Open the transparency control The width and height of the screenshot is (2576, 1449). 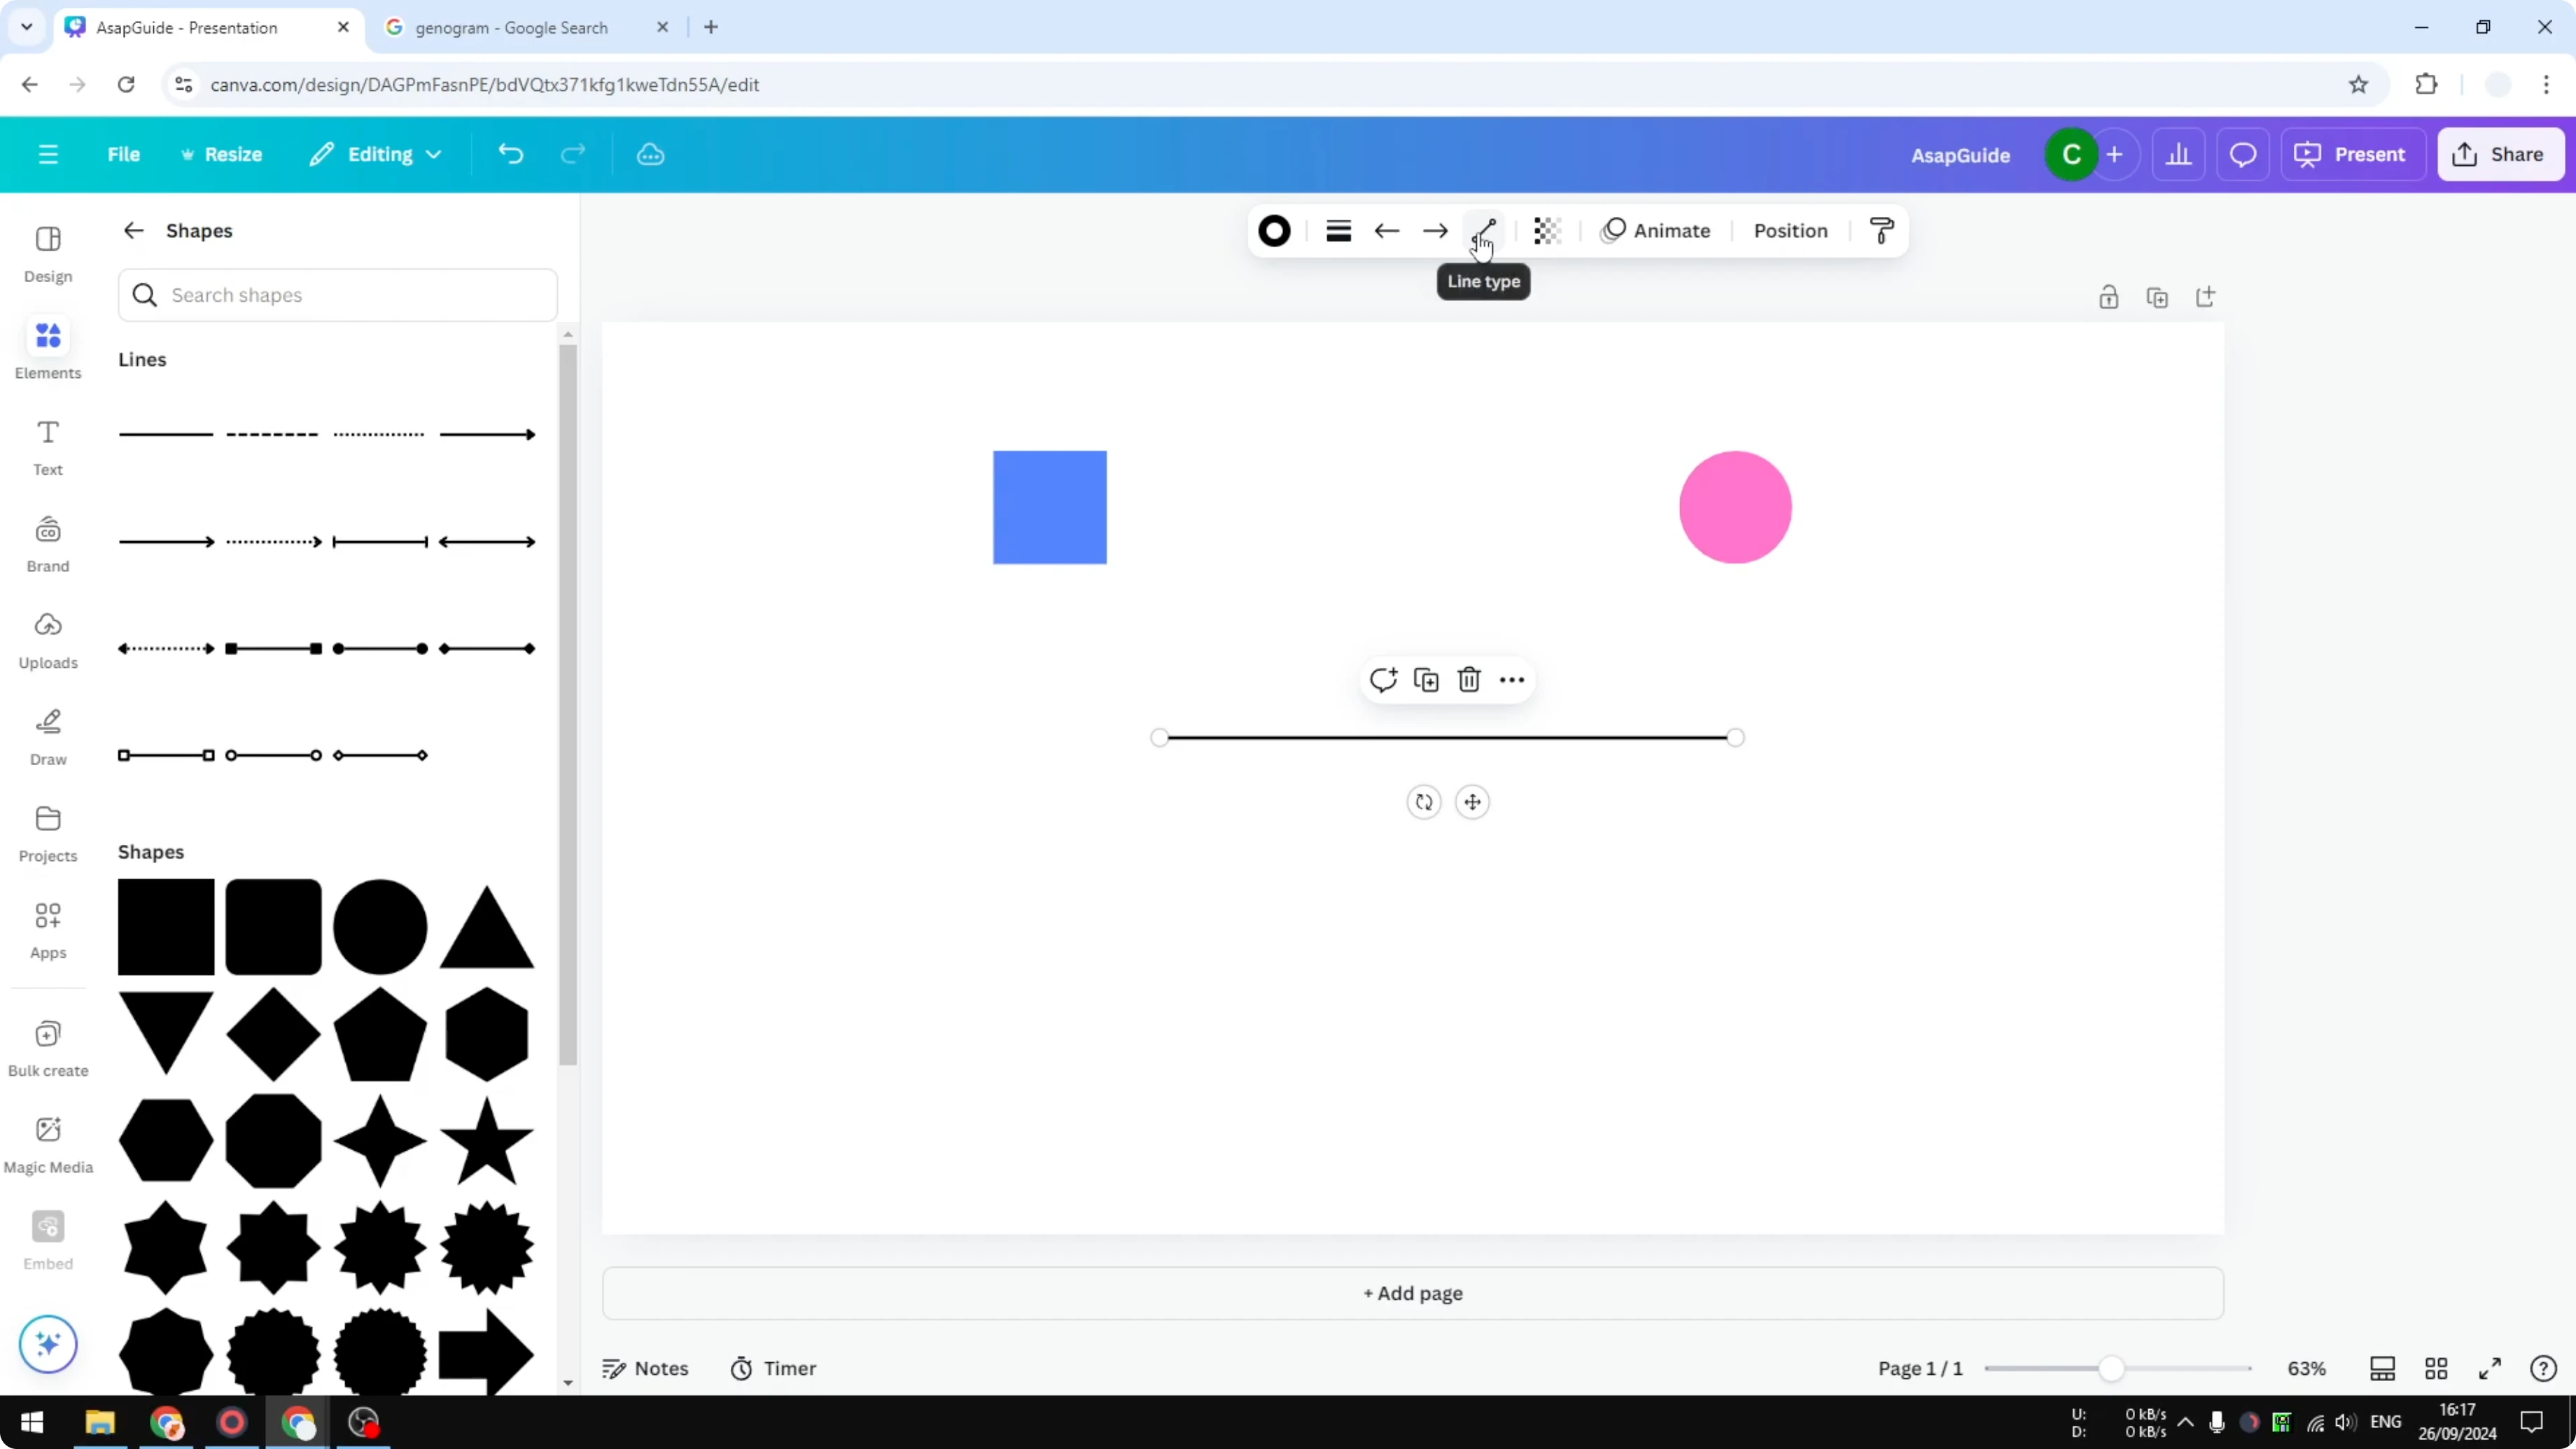pyautogui.click(x=1547, y=231)
